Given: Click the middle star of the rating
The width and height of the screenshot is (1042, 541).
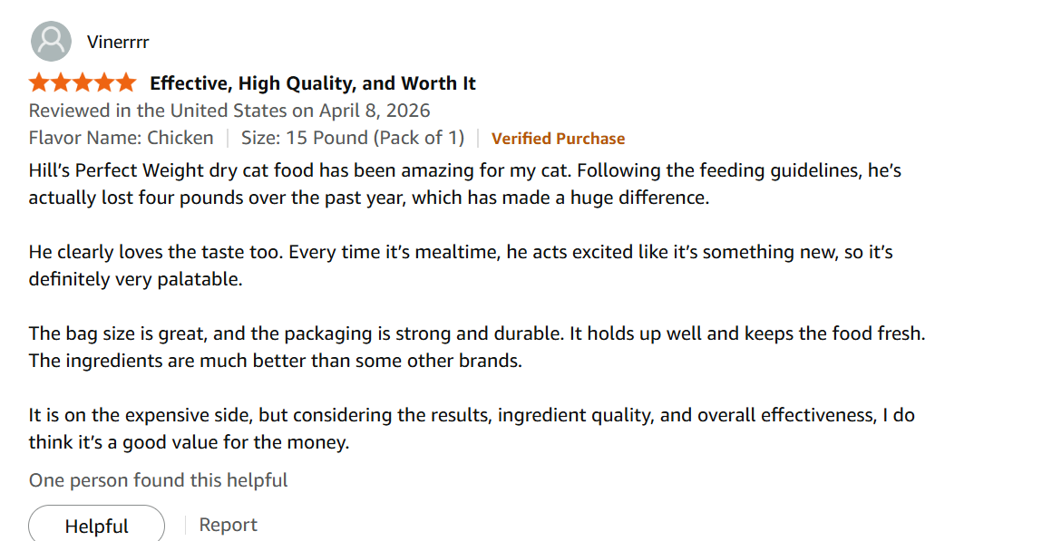Looking at the screenshot, I should pyautogui.click(x=83, y=83).
